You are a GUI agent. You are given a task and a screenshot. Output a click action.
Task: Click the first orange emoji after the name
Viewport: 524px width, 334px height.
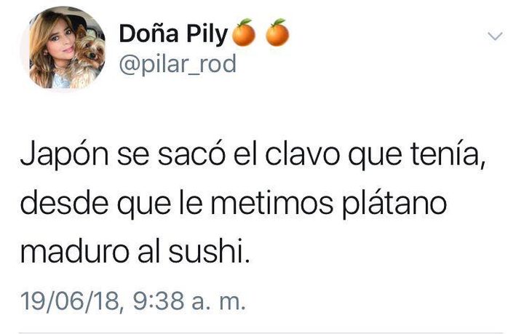pyautogui.click(x=244, y=33)
